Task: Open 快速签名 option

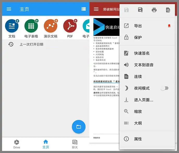Action: coord(142,53)
